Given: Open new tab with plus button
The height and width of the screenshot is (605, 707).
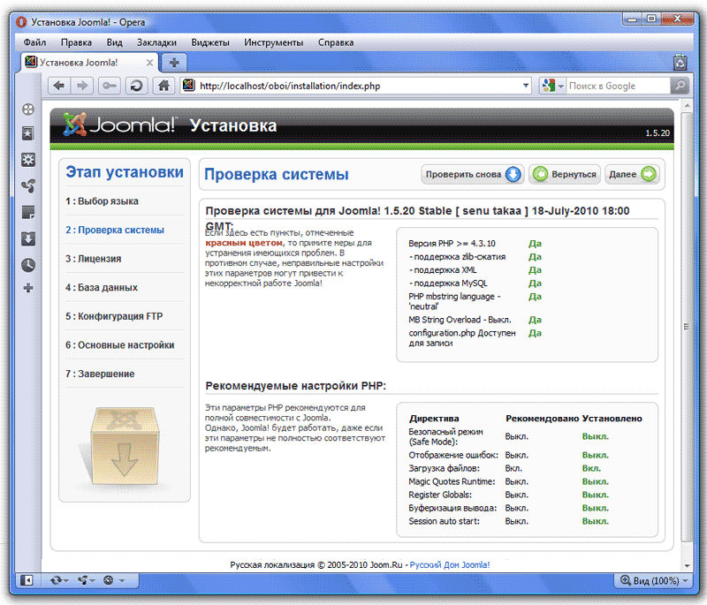Looking at the screenshot, I should (174, 63).
